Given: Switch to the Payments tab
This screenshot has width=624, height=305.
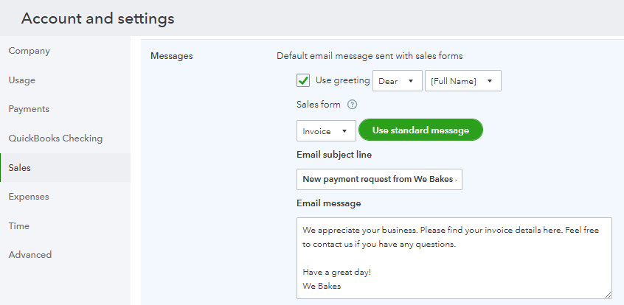Looking at the screenshot, I should [x=30, y=109].
